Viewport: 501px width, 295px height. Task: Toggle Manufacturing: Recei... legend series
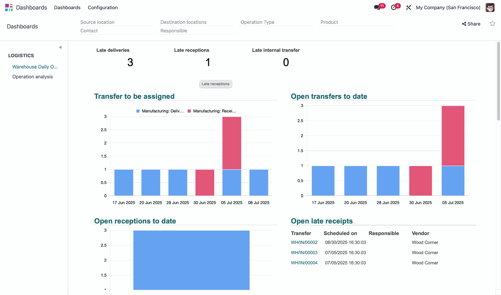point(212,111)
